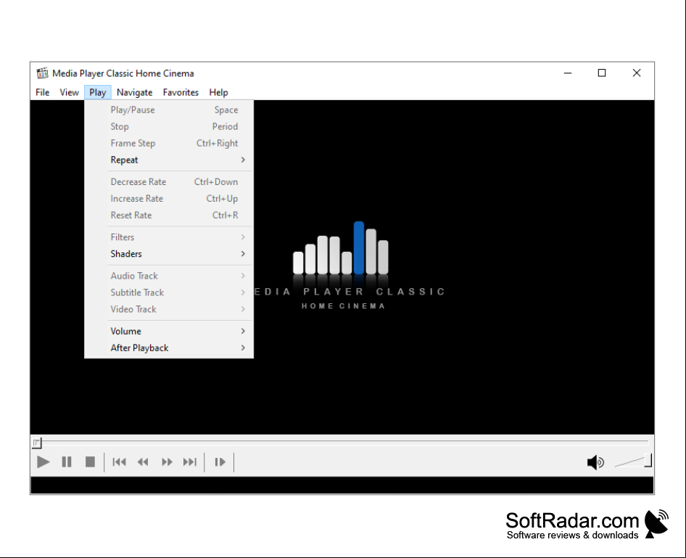Open the Favorites menu

181,92
